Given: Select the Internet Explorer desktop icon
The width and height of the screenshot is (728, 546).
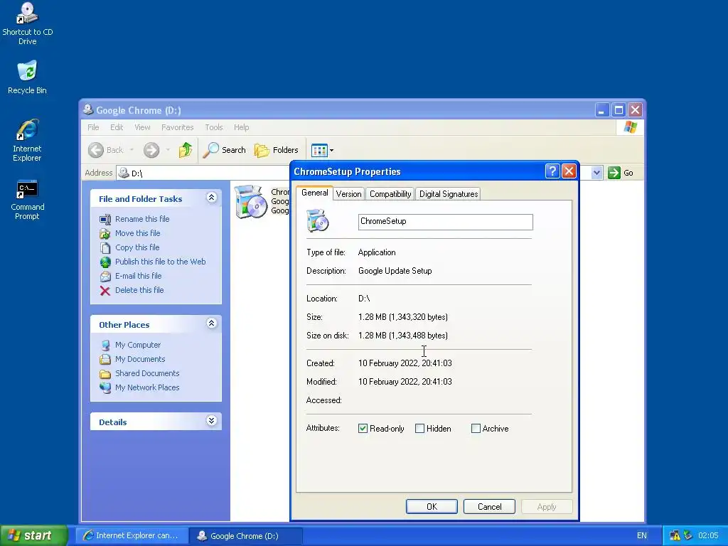Looking at the screenshot, I should [27, 140].
